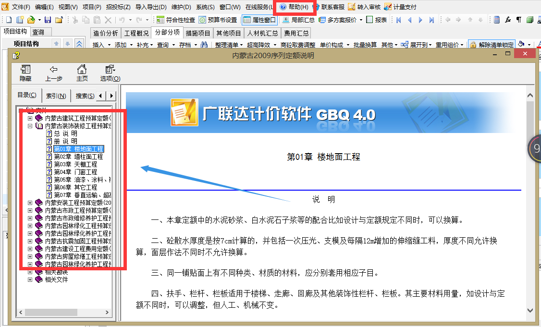
Task: Go to next record blue arrow
Action: (x=420, y=20)
